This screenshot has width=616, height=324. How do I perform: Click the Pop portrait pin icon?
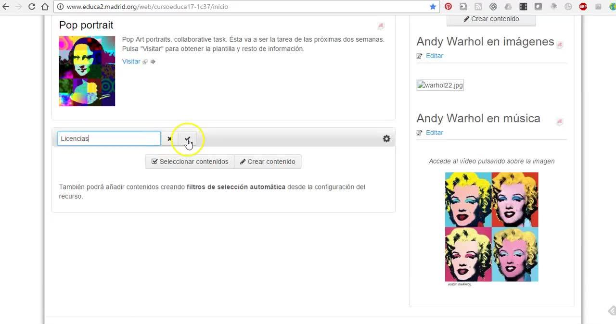(x=381, y=26)
